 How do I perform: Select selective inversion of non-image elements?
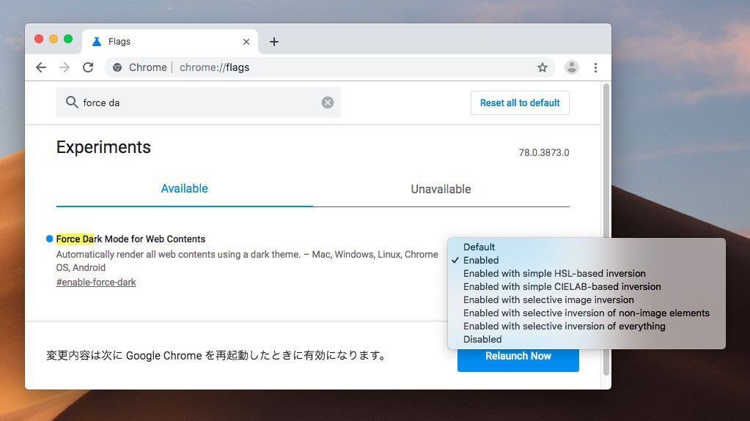[x=587, y=313]
